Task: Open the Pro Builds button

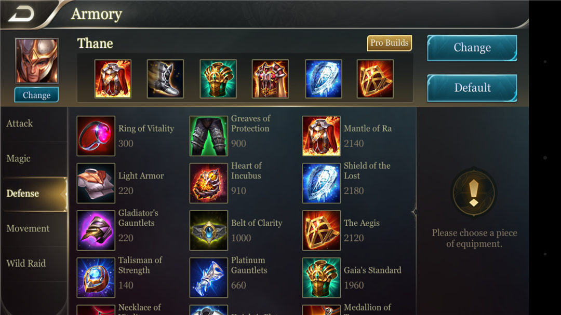Action: click(x=389, y=43)
